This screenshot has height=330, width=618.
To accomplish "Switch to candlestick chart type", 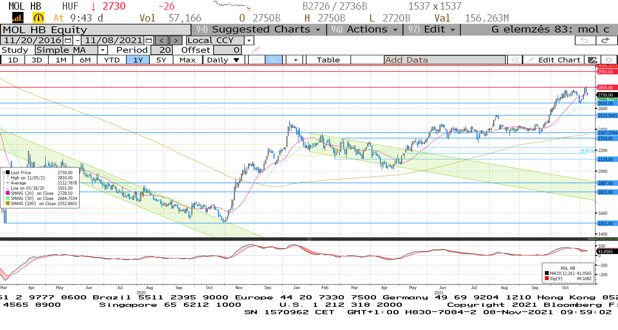I will tap(274, 60).
